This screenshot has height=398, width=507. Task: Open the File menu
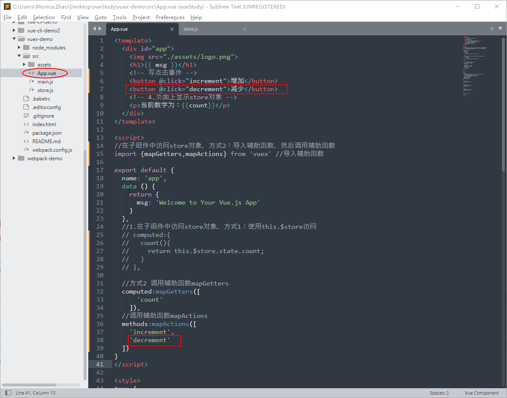pos(7,17)
